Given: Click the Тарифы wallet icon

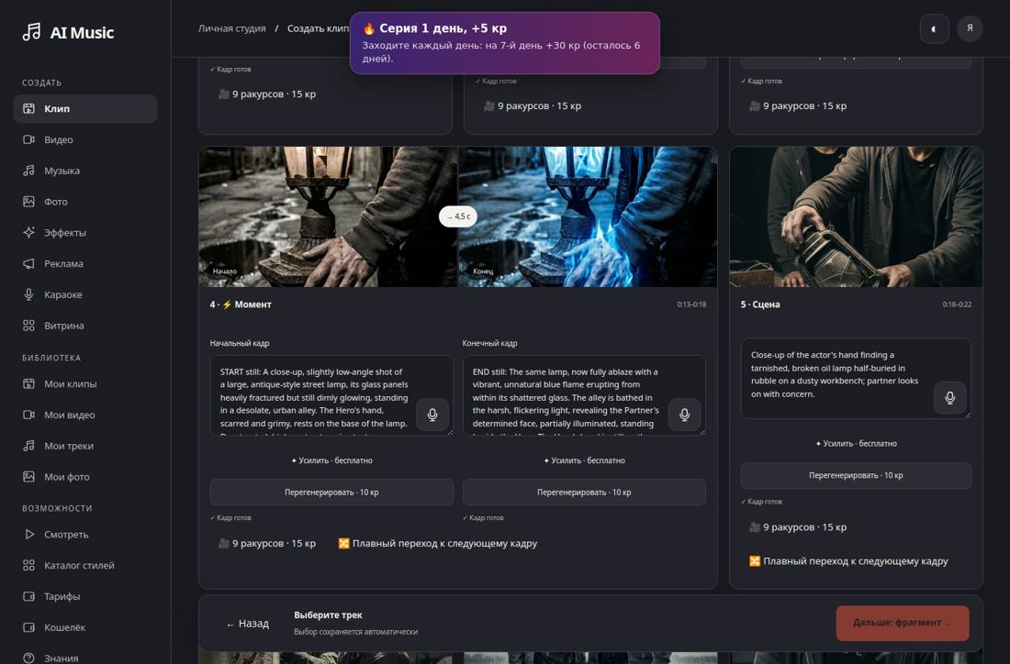Looking at the screenshot, I should click(x=29, y=596).
